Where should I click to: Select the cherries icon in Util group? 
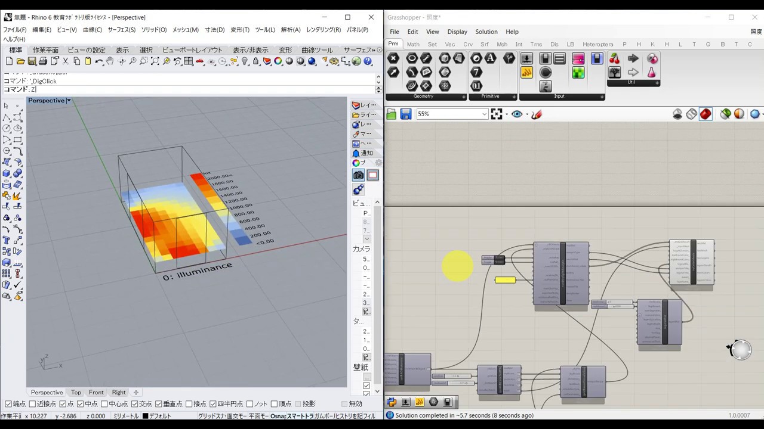(x=615, y=58)
